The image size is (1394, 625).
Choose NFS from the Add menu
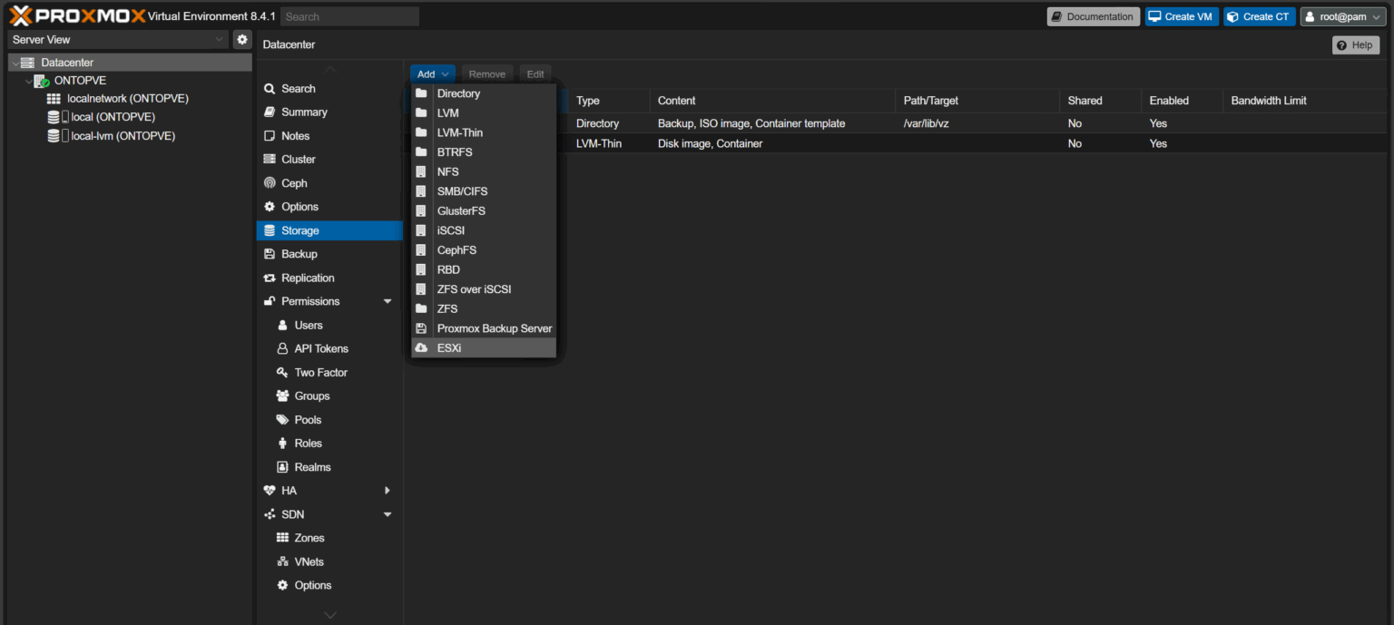click(x=484, y=171)
